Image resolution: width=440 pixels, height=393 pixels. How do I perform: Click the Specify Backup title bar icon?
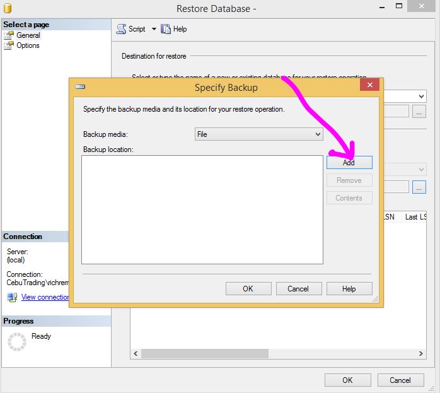point(80,87)
